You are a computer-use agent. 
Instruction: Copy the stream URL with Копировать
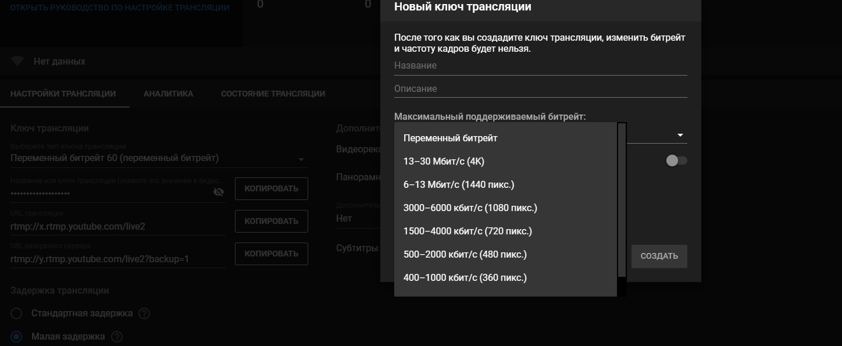pos(271,221)
